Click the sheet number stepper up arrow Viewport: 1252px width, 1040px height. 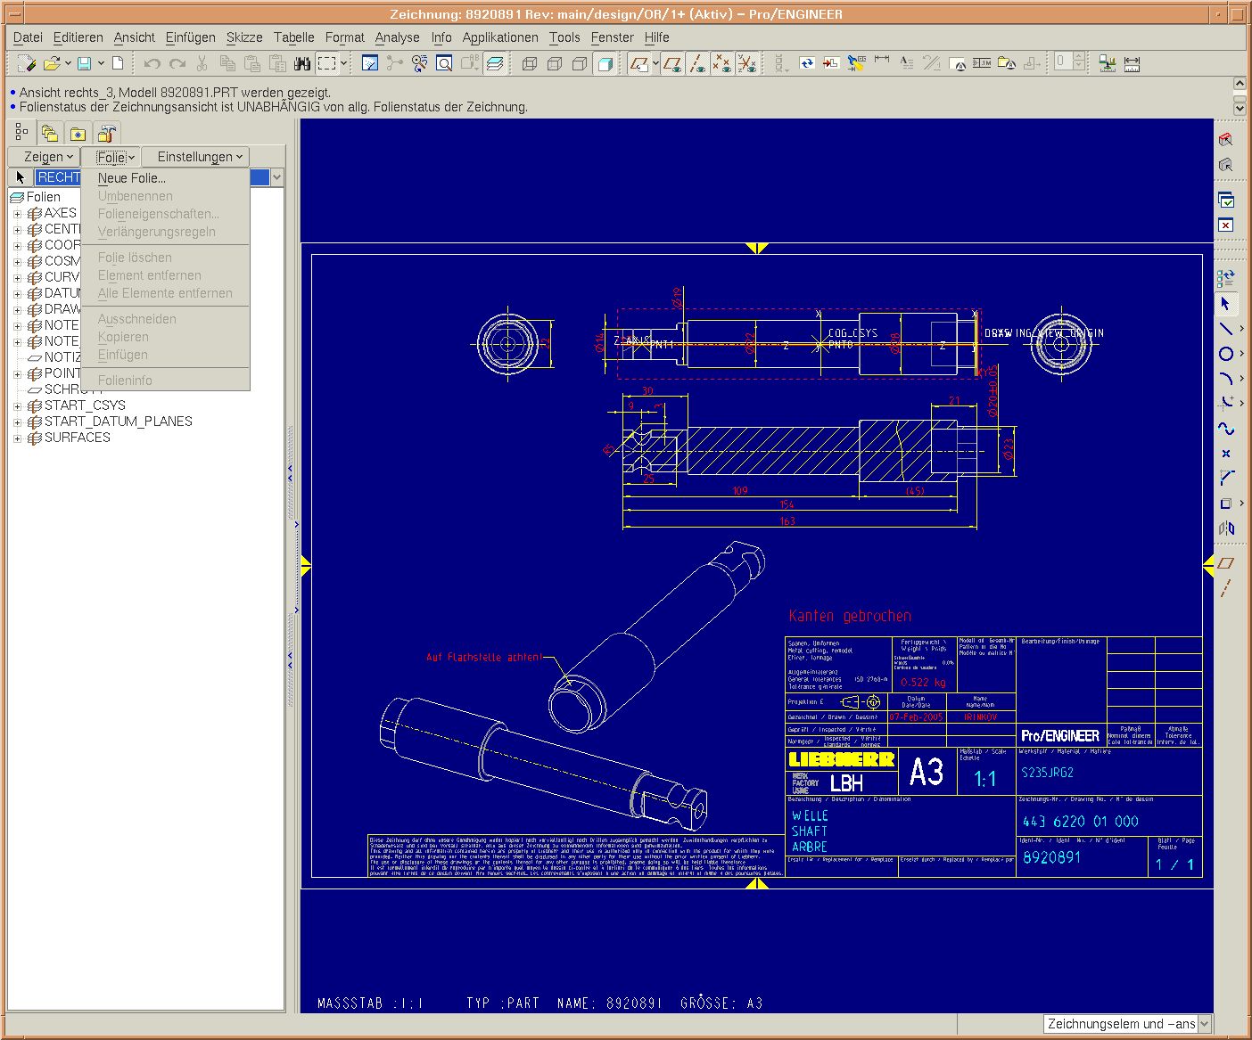[x=1079, y=58]
